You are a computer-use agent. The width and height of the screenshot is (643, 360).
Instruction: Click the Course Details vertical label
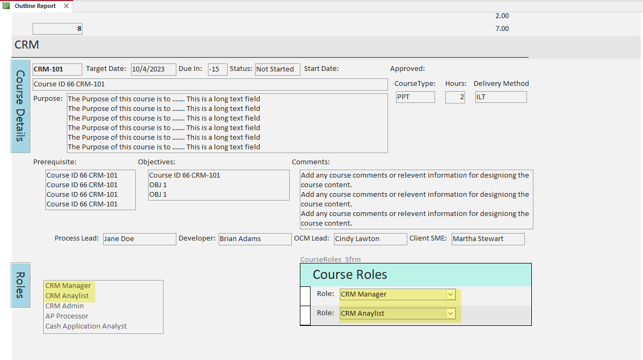pyautogui.click(x=21, y=106)
